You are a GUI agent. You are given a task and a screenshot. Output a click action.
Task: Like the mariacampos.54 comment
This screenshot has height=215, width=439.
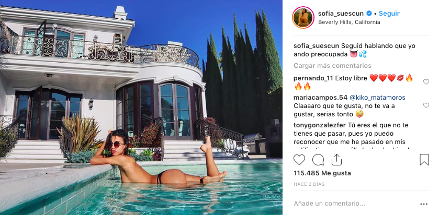click(x=426, y=105)
